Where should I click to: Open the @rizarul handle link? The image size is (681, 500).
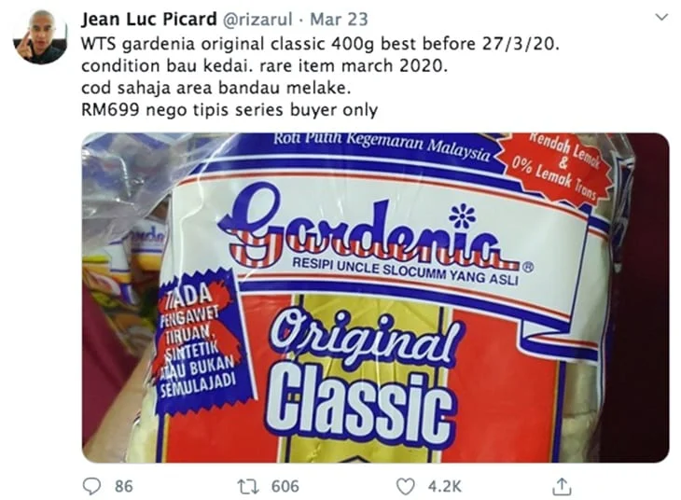[x=257, y=20]
